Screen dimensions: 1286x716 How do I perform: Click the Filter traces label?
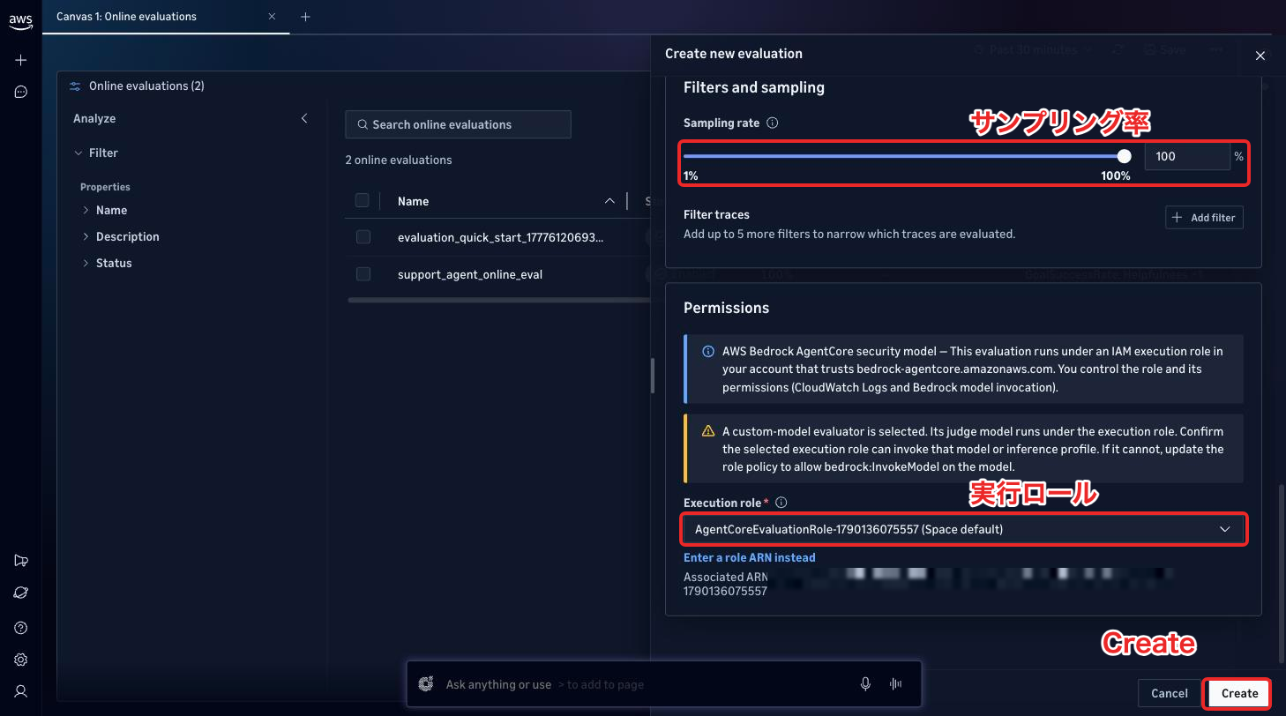point(716,214)
